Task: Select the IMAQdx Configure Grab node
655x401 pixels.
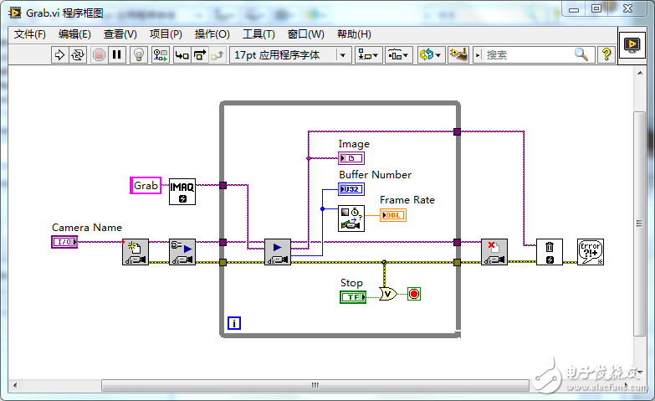Action: 182,252
